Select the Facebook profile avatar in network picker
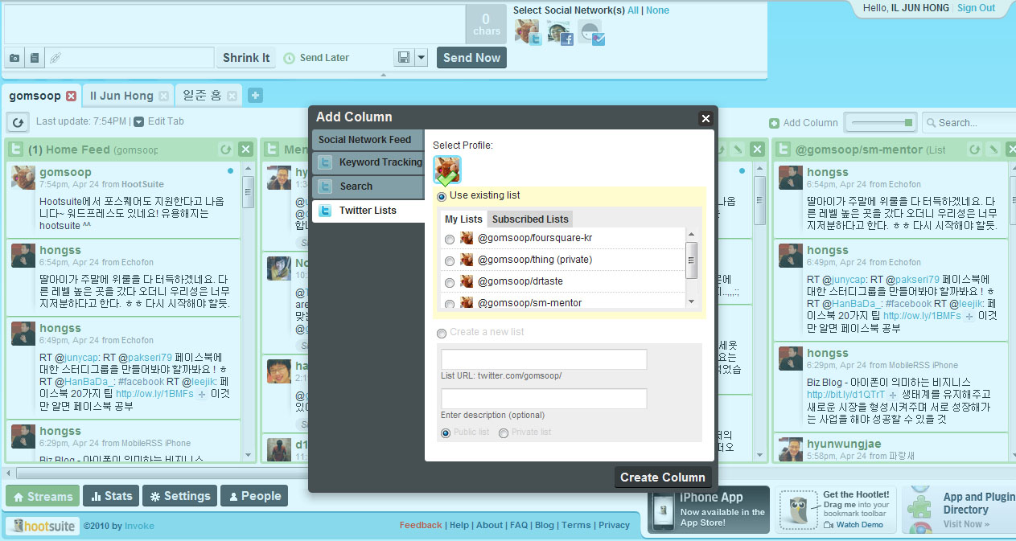Screen dimensions: 1016x541 [559, 31]
